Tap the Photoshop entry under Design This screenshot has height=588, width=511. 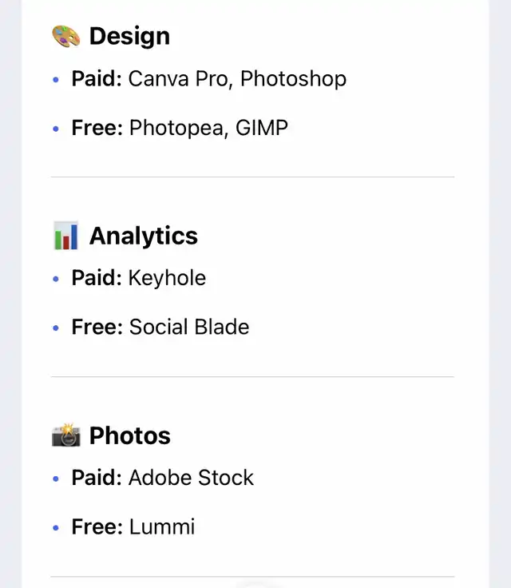(x=293, y=78)
